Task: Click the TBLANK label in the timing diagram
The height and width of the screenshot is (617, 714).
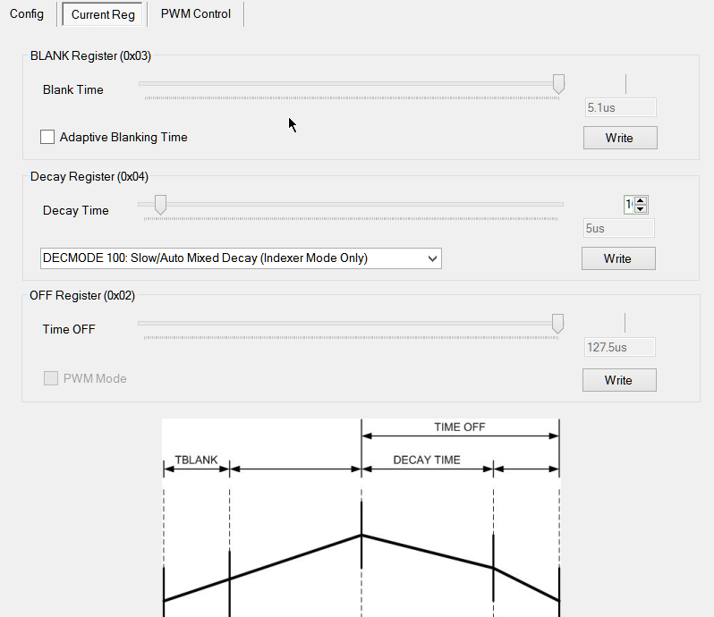Action: point(196,460)
